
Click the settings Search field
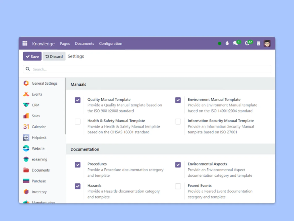pyautogui.click(x=147, y=69)
